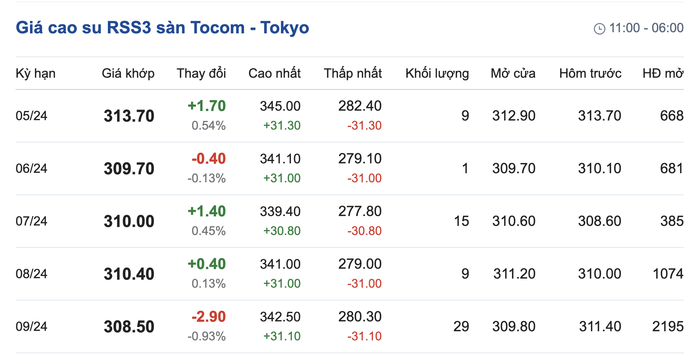The image size is (698, 354).
Task: Click the Mở cửa column header
Action: pyautogui.click(x=513, y=73)
